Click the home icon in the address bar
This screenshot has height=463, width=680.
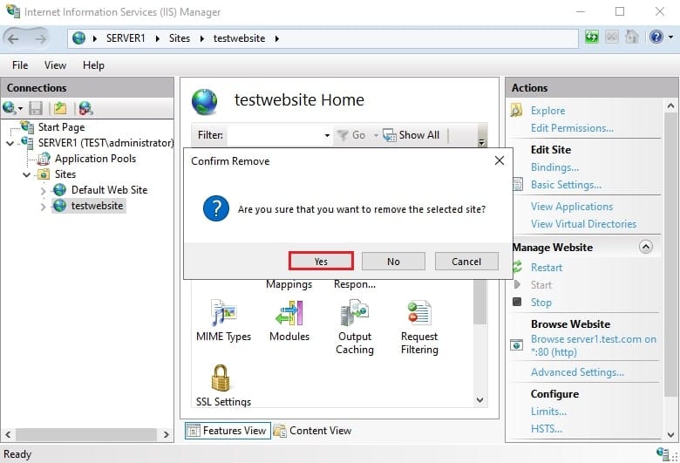coord(632,37)
